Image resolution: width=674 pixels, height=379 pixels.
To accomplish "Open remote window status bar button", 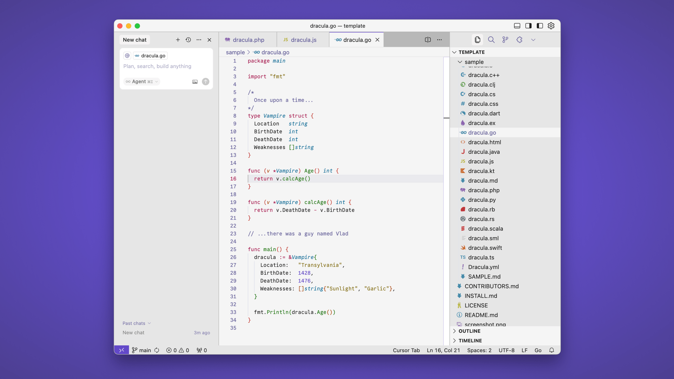I will pos(121,350).
